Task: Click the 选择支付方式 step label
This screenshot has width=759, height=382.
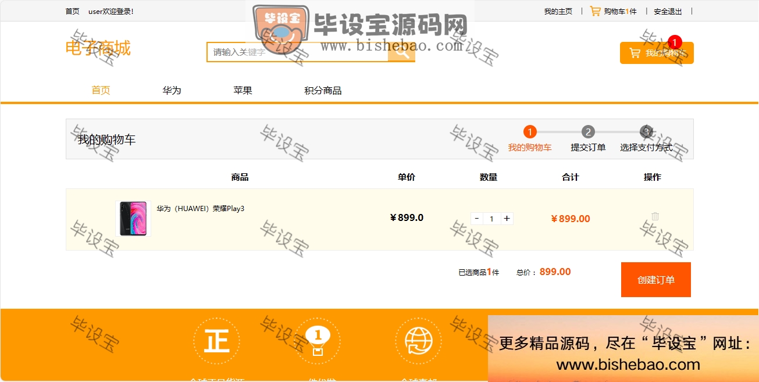Action: coord(646,148)
